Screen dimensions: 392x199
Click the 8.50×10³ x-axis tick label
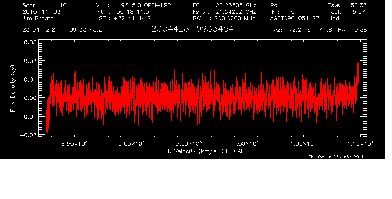74,143
